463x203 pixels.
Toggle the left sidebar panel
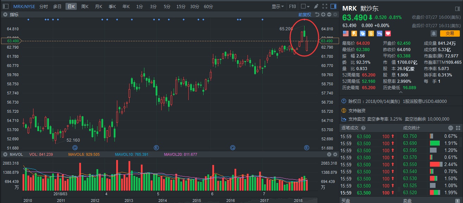tap(5, 6)
